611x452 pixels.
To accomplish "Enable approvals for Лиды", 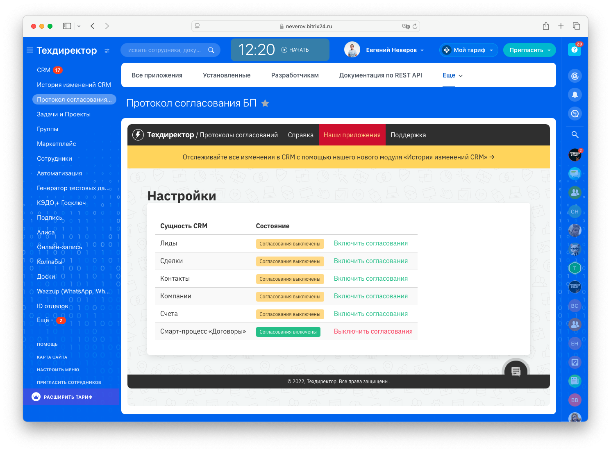I will (371, 243).
